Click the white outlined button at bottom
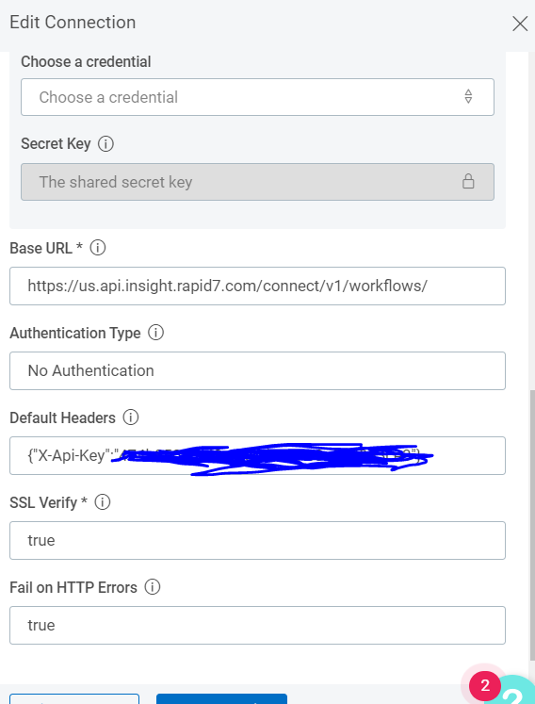Viewport: 535px width, 704px height. click(x=74, y=698)
